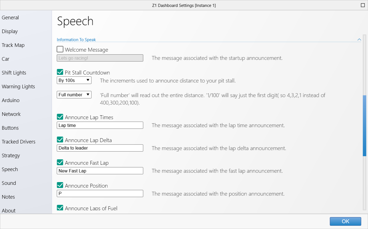Click the position message field containing 'P'

[x=100, y=193]
